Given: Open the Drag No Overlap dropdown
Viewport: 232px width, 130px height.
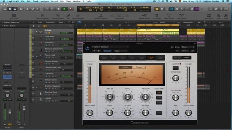Looking at the screenshot, I should 189,22.
